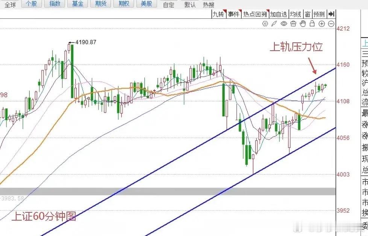Viewport: 368px width, 236px height.
Task: Toggle the chart lock icon
Action: (x=312, y=23)
